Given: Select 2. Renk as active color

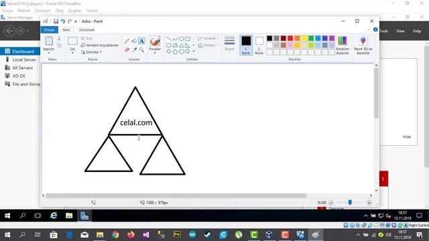Looking at the screenshot, I should coord(259,46).
